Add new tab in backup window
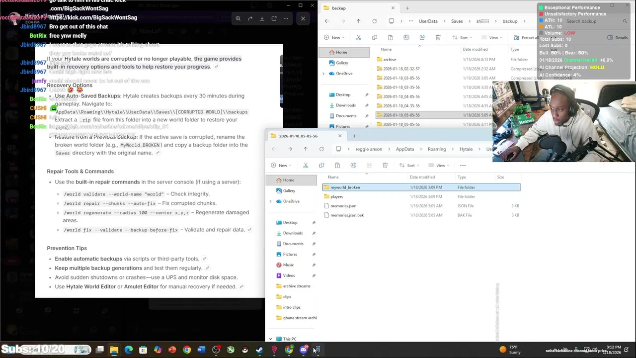The width and height of the screenshot is (636, 358). pyautogui.click(x=407, y=8)
